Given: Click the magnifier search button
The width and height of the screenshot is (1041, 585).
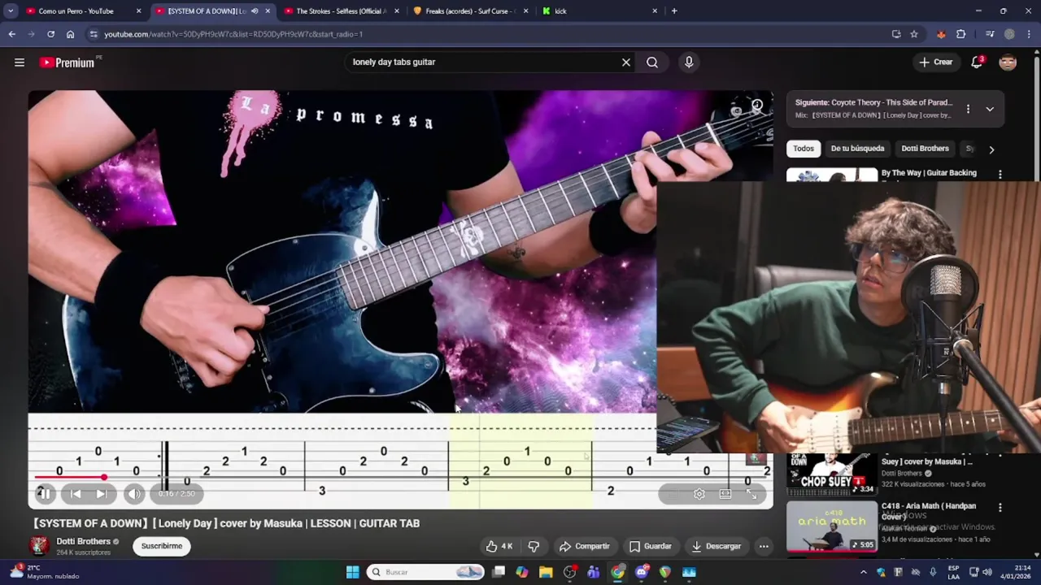Looking at the screenshot, I should tap(652, 63).
